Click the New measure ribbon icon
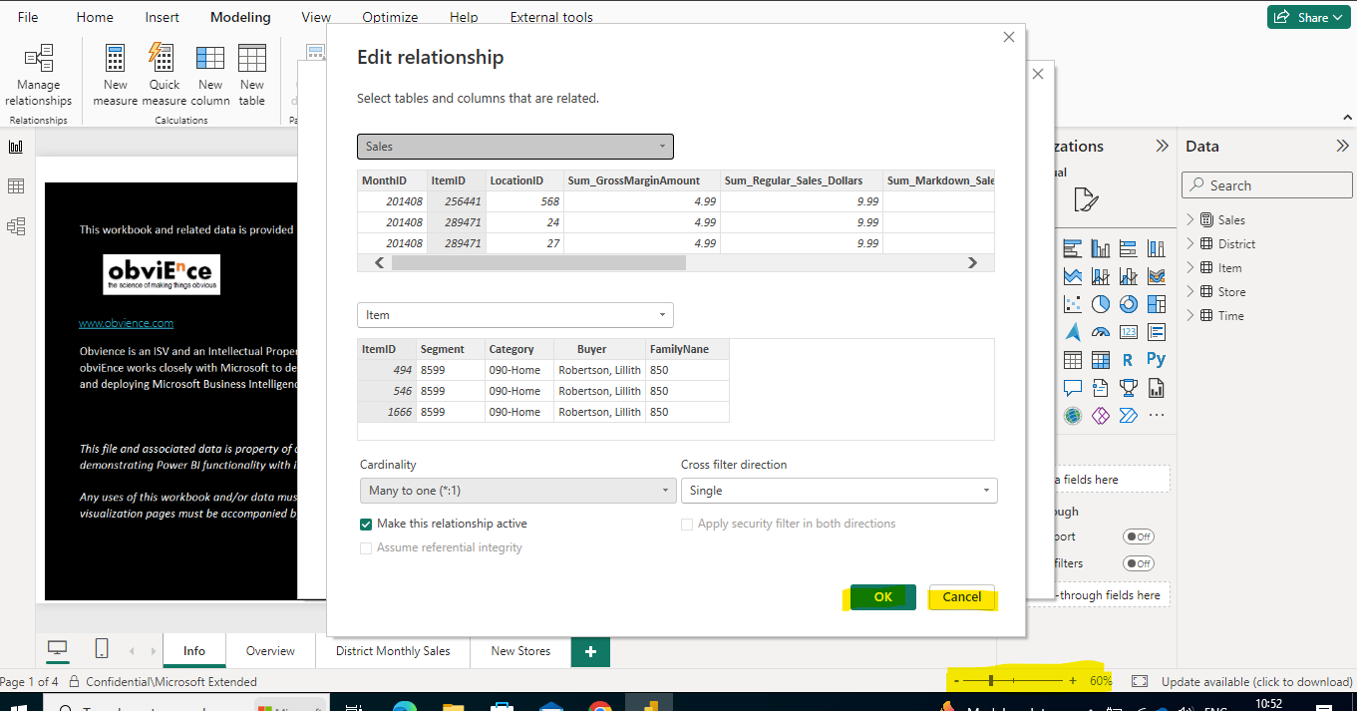 coord(116,75)
